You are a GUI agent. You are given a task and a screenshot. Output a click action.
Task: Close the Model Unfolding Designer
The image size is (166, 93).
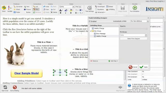click(148, 18)
